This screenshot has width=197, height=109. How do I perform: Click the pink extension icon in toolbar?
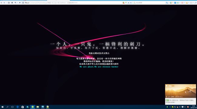click(182, 3)
